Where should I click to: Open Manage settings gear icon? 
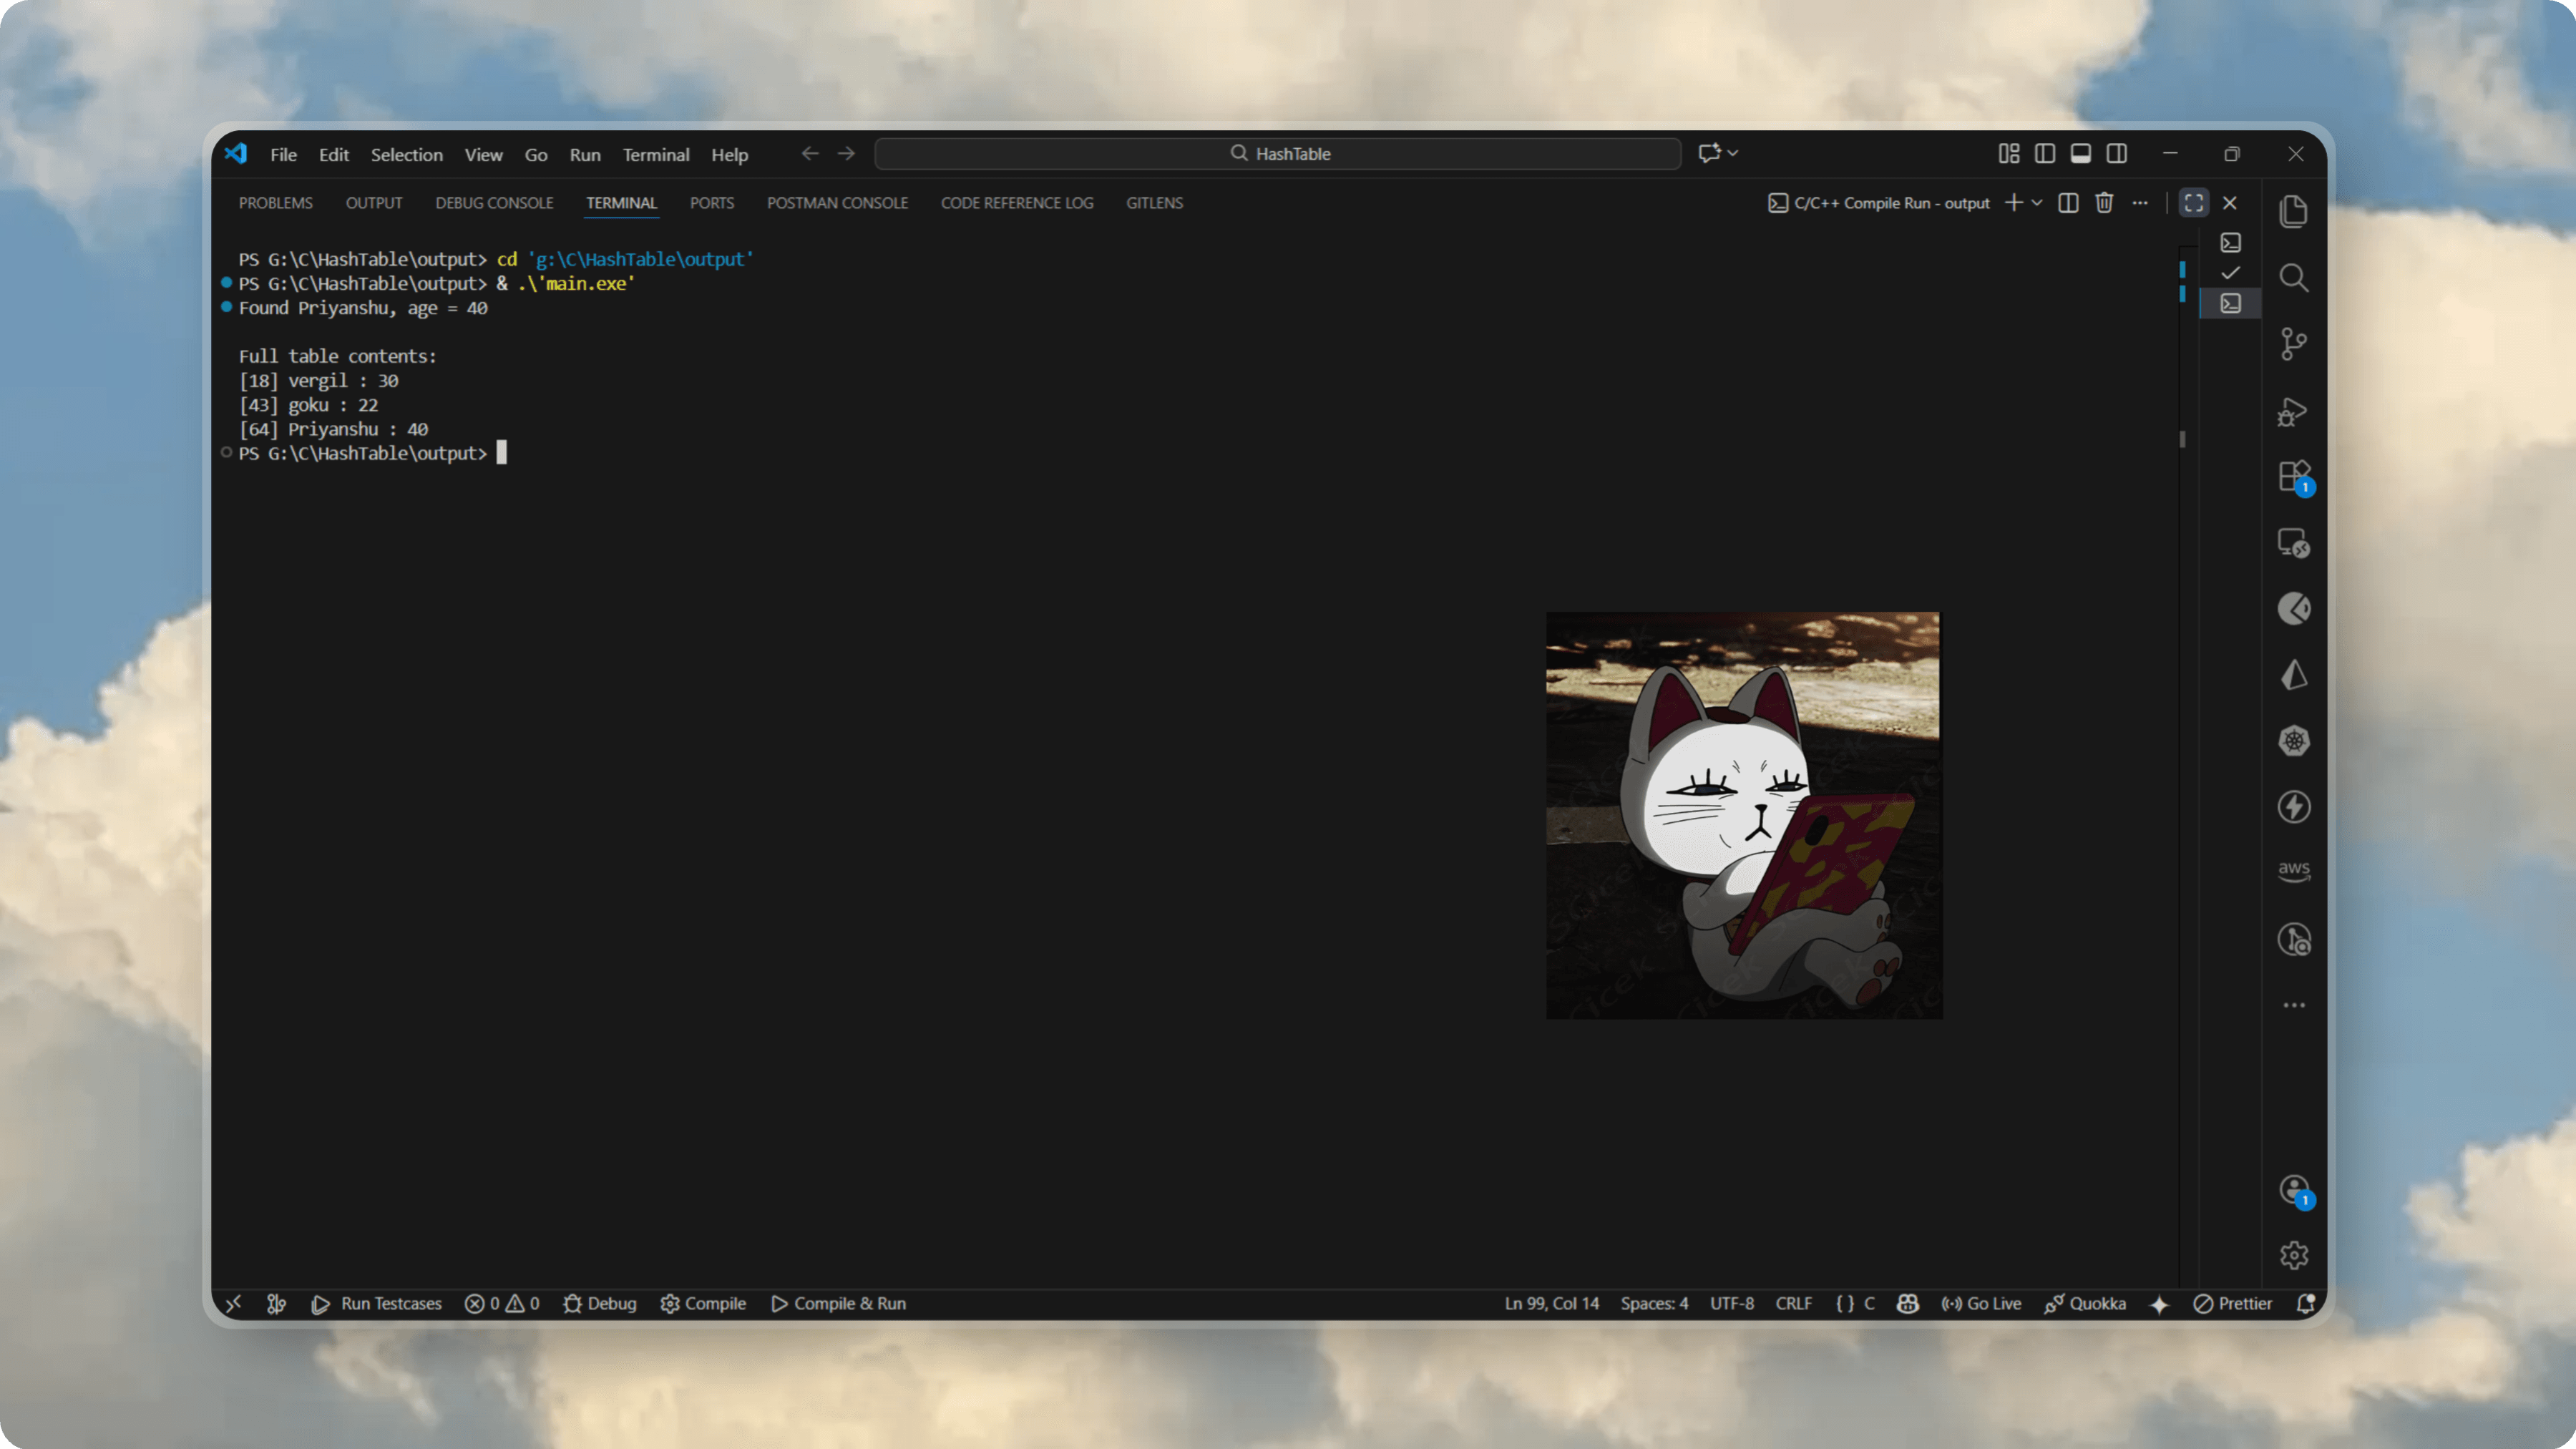point(2293,1255)
